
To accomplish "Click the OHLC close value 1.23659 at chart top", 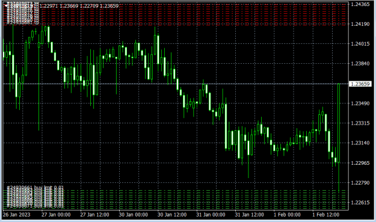I will tap(109, 6).
